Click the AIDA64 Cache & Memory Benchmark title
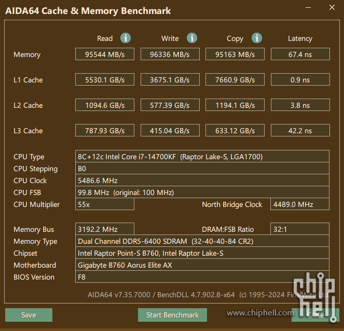This screenshot has width=344, height=331. [88, 11]
